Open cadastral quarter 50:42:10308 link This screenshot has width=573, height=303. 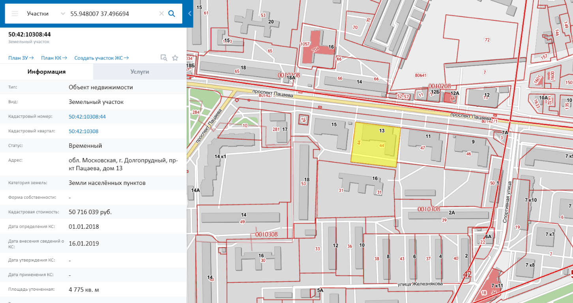pos(84,131)
